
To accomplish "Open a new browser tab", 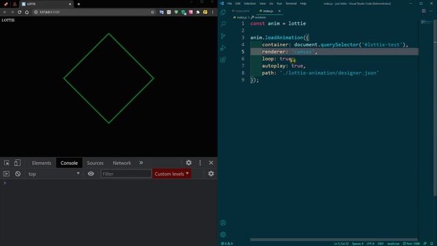I will (x=79, y=4).
